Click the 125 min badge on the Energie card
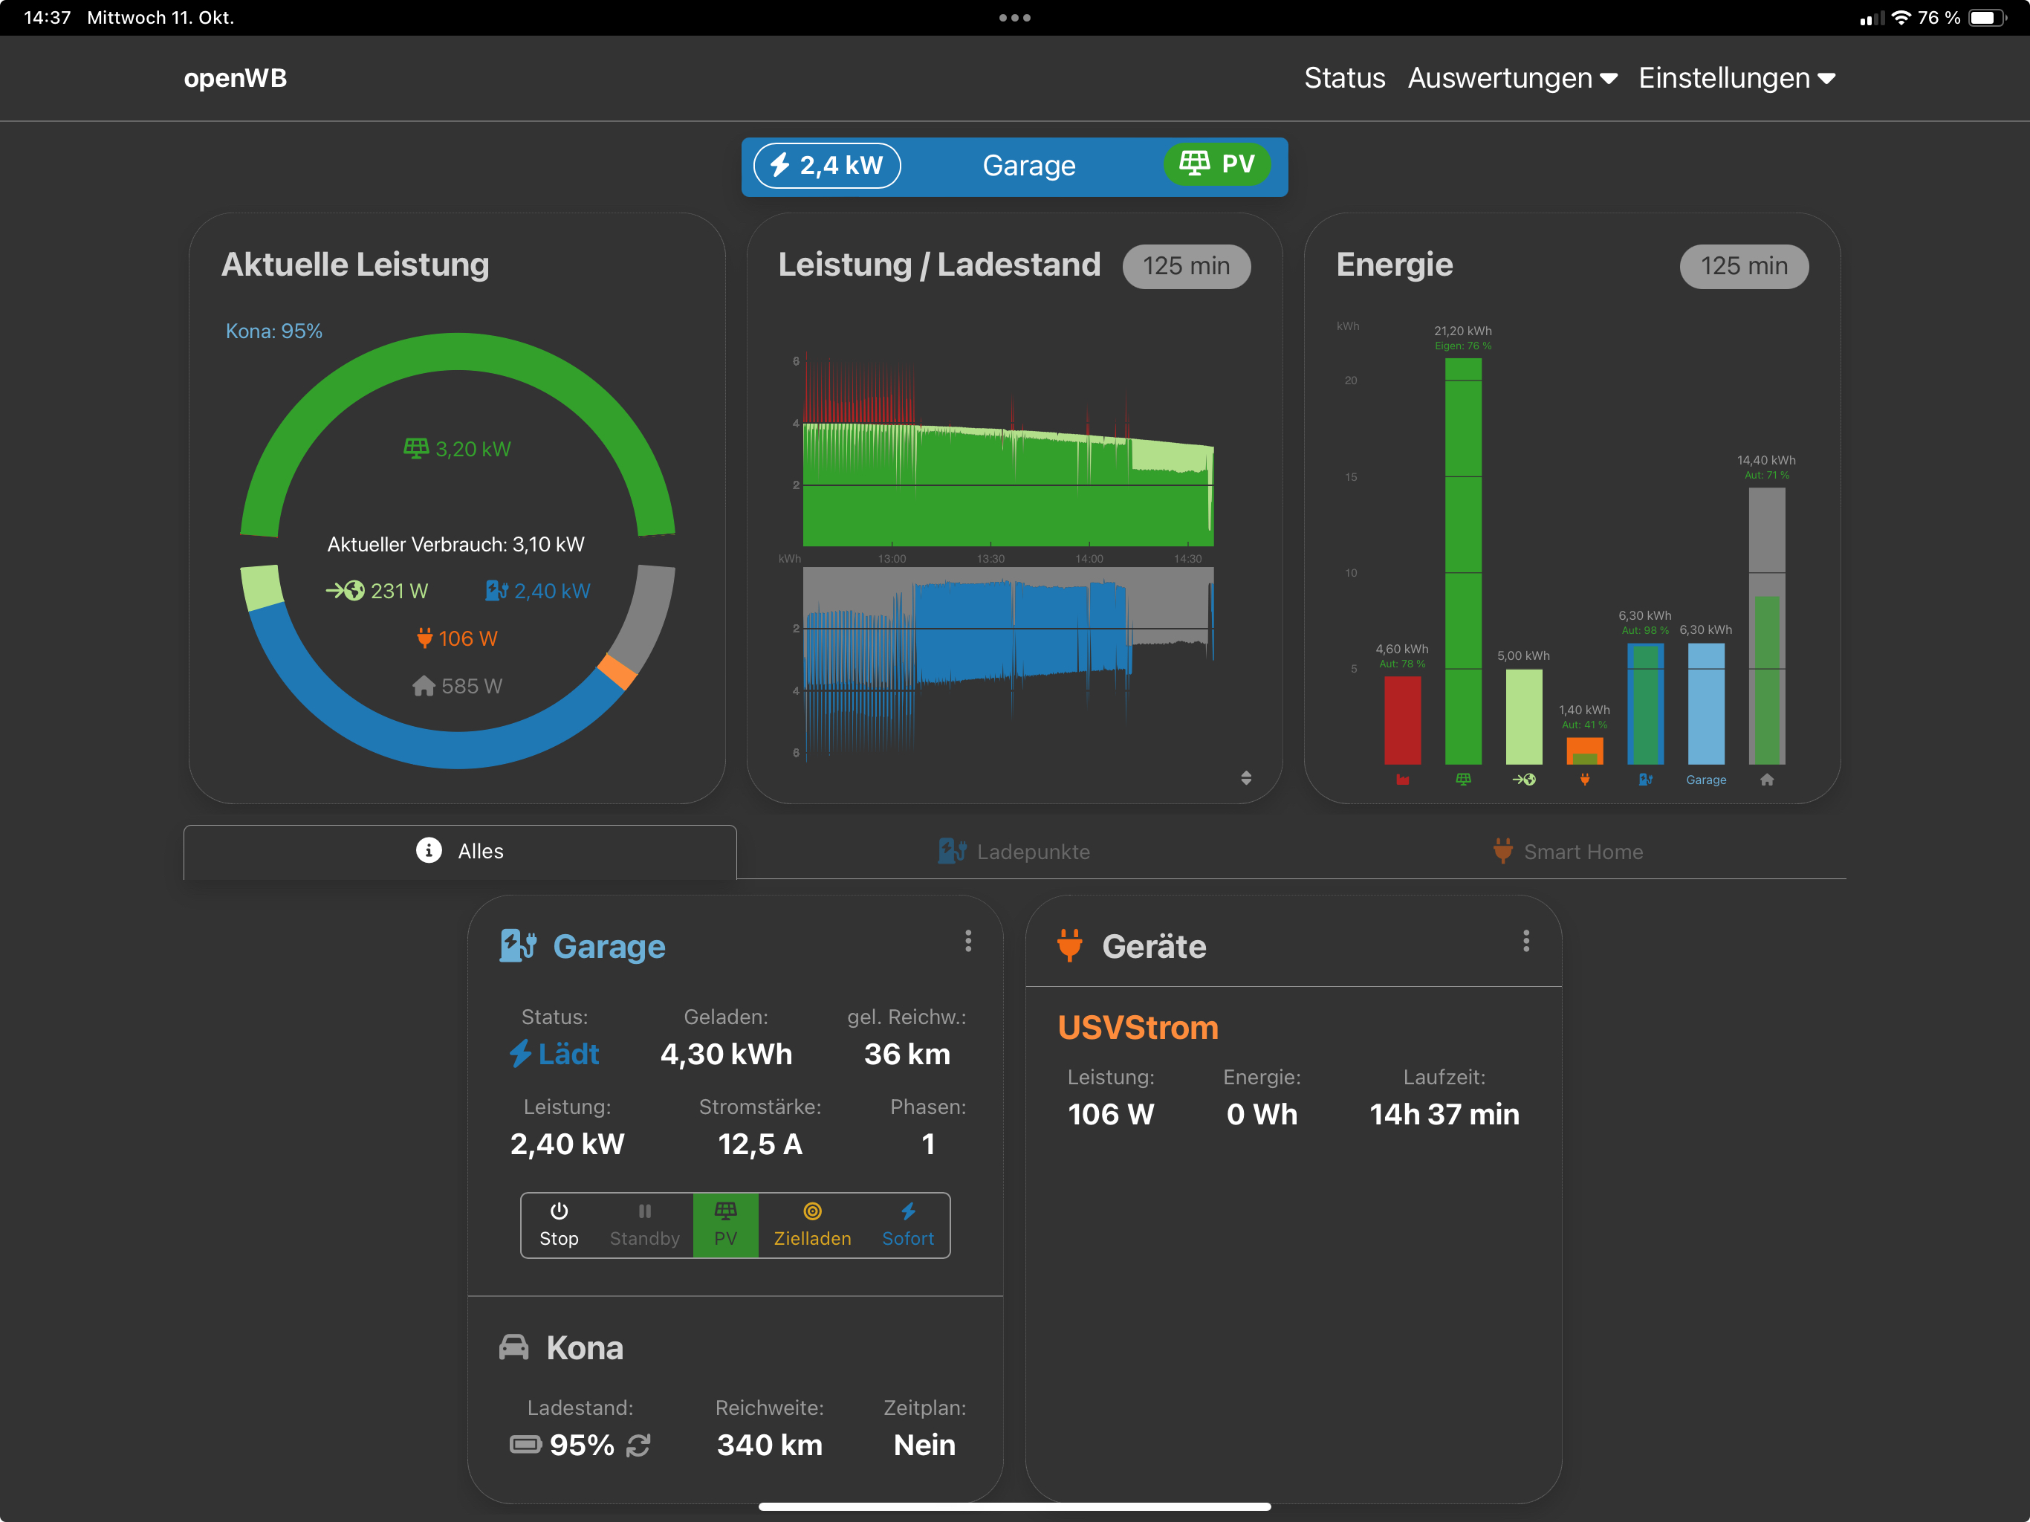The height and width of the screenshot is (1522, 2030). 1744,266
